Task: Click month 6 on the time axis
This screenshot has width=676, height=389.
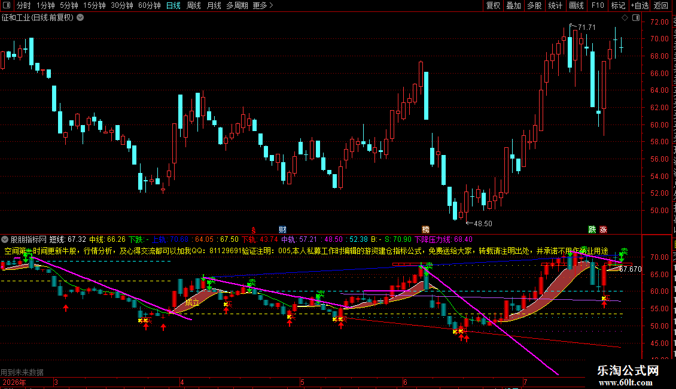Action: point(405,382)
